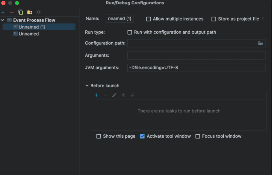The image size is (272, 175).
Task: Browse for a configuration path
Action: click(x=261, y=43)
